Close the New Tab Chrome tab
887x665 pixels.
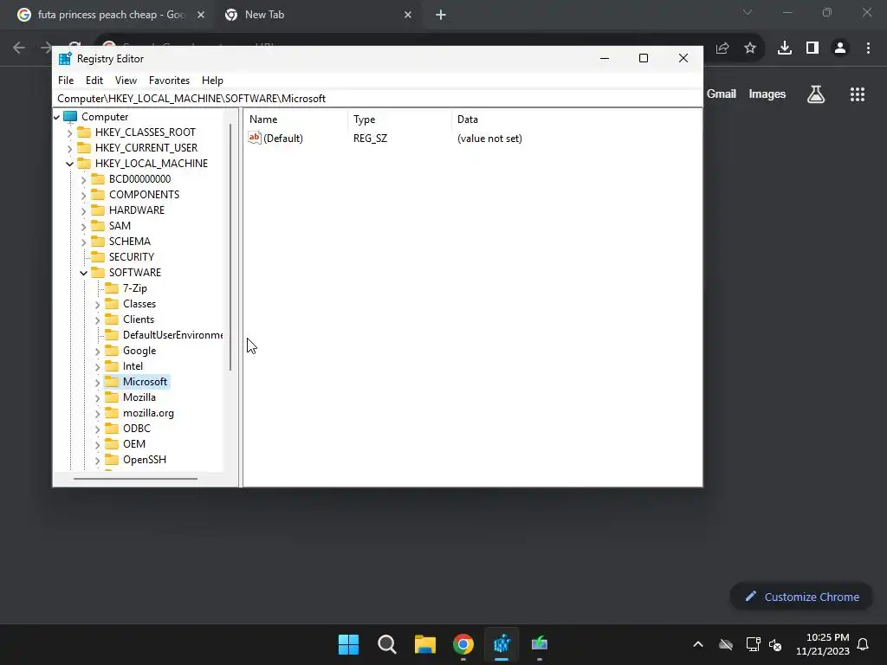pos(408,15)
